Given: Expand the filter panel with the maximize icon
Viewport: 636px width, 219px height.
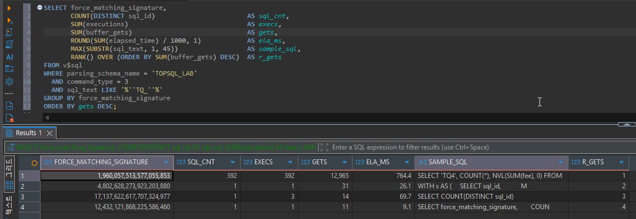Looking at the screenshot, I should tap(324, 147).
